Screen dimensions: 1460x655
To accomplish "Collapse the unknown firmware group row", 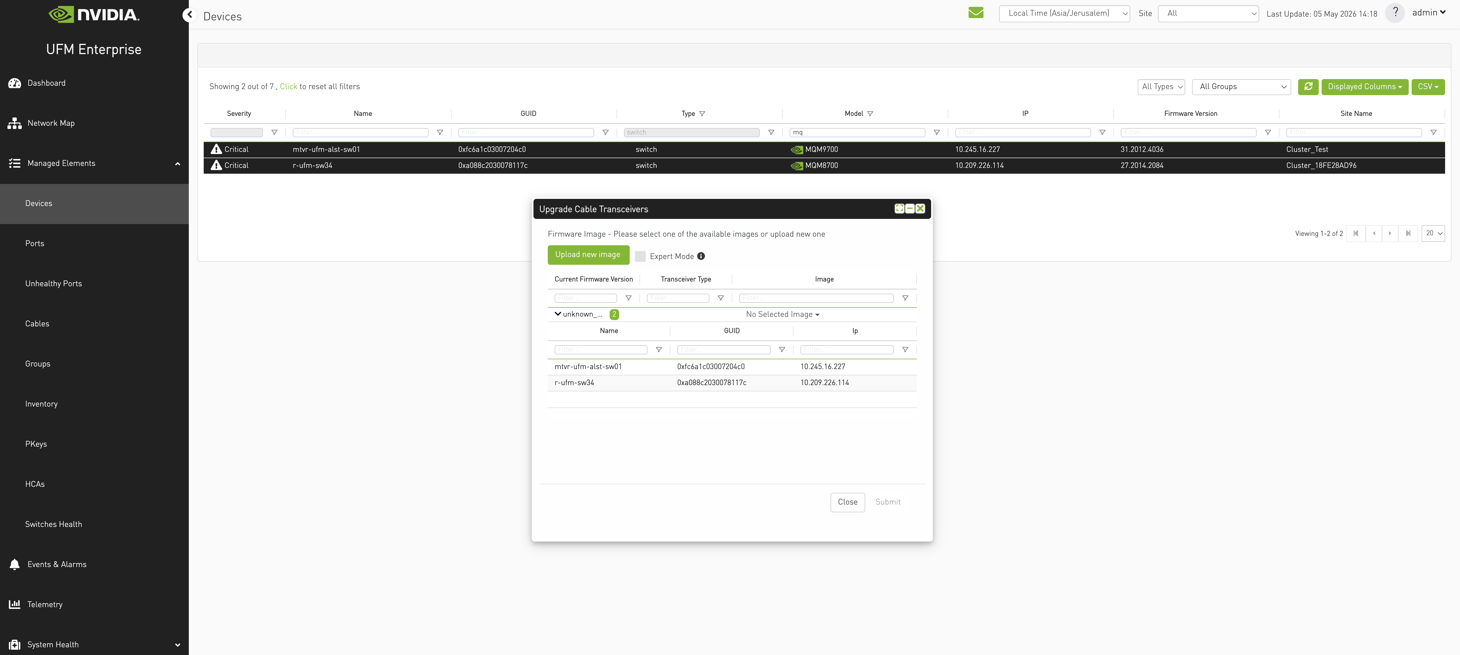I will [558, 314].
